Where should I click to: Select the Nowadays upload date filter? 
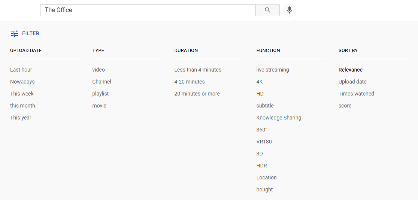22,82
